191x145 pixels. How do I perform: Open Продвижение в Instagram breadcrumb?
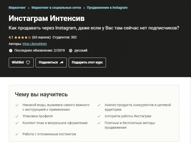107,7
